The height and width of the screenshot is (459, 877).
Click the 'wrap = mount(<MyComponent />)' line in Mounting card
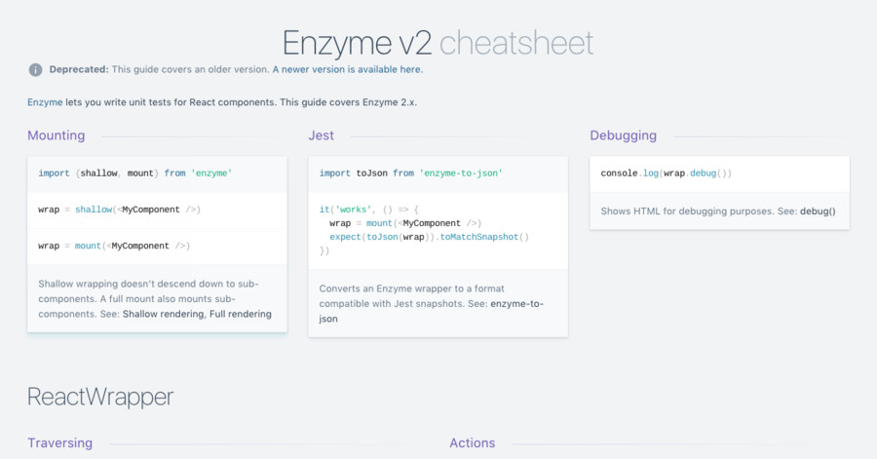(114, 246)
